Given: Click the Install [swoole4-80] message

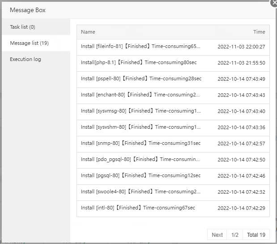Looking at the screenshot, I should click(x=141, y=192).
